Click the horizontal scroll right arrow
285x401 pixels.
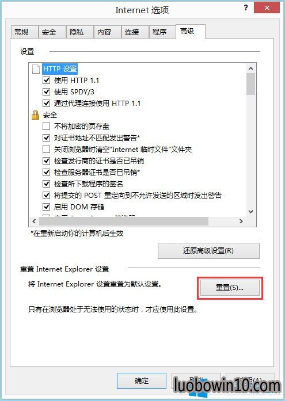pyautogui.click(x=241, y=221)
